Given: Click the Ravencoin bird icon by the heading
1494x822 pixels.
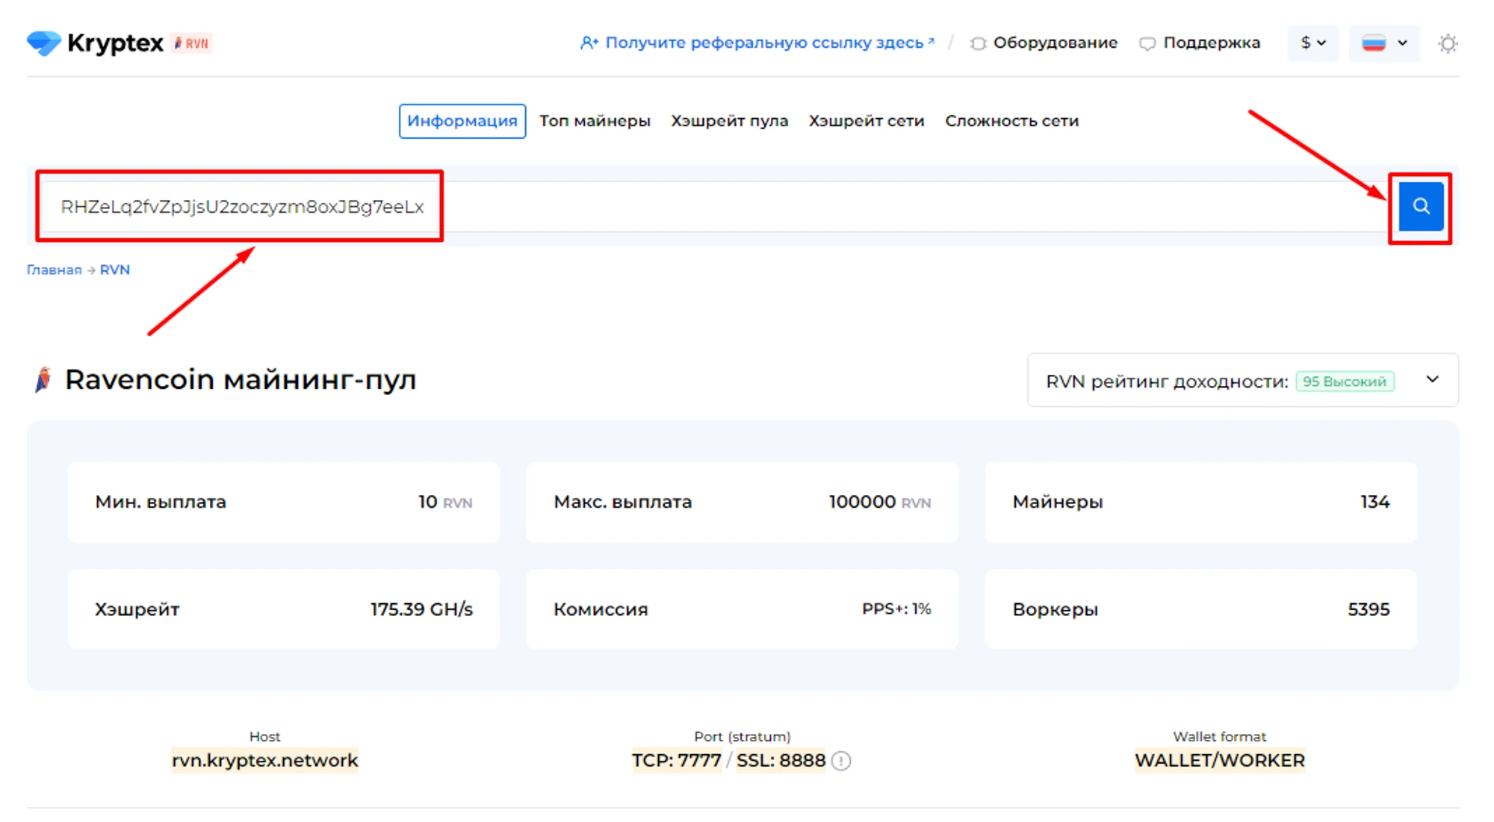Looking at the screenshot, I should [x=43, y=380].
